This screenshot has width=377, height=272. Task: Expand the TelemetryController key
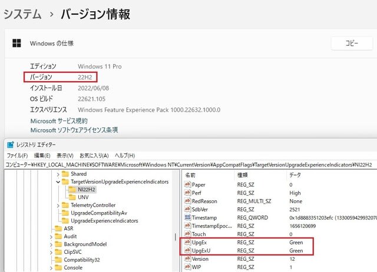click(x=58, y=205)
